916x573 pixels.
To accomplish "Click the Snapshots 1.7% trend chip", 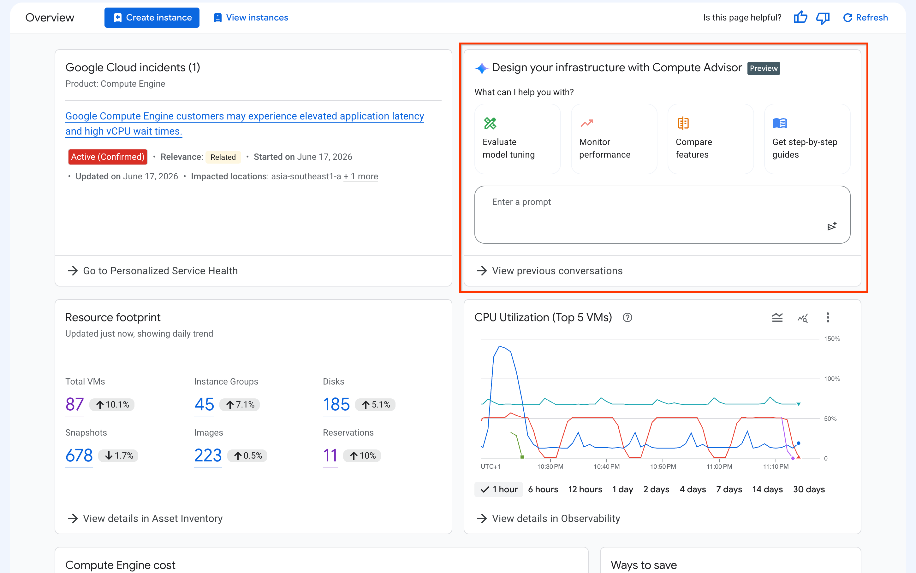I will click(118, 455).
